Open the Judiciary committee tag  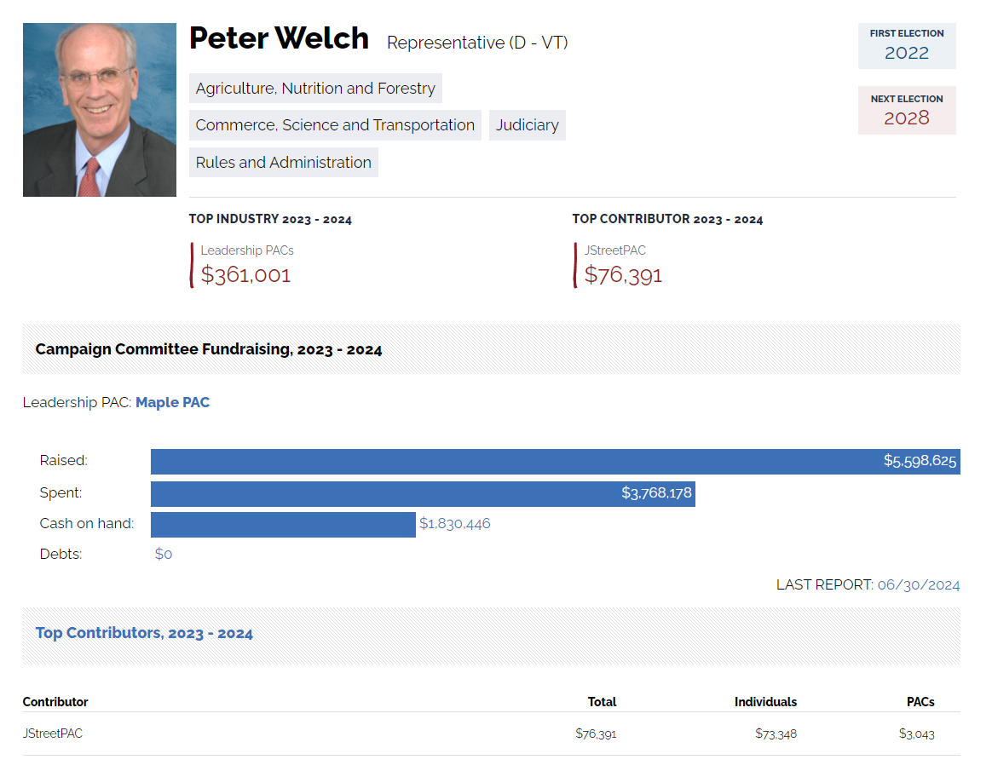[x=528, y=125]
